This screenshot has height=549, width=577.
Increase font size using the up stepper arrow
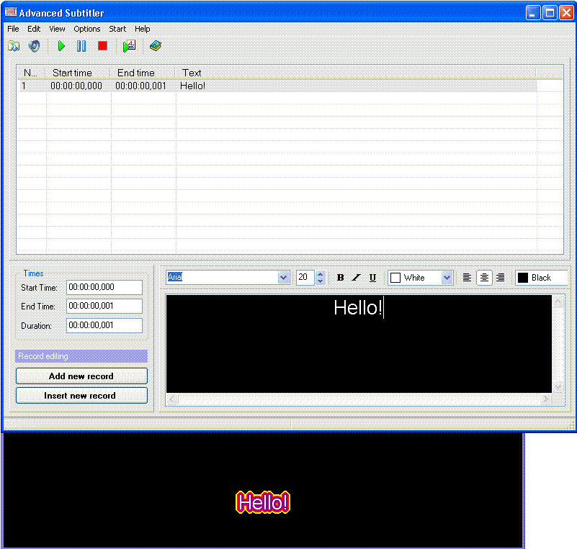coord(319,274)
